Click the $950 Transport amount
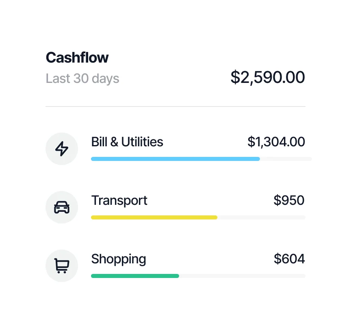The height and width of the screenshot is (330, 351). pos(289,200)
